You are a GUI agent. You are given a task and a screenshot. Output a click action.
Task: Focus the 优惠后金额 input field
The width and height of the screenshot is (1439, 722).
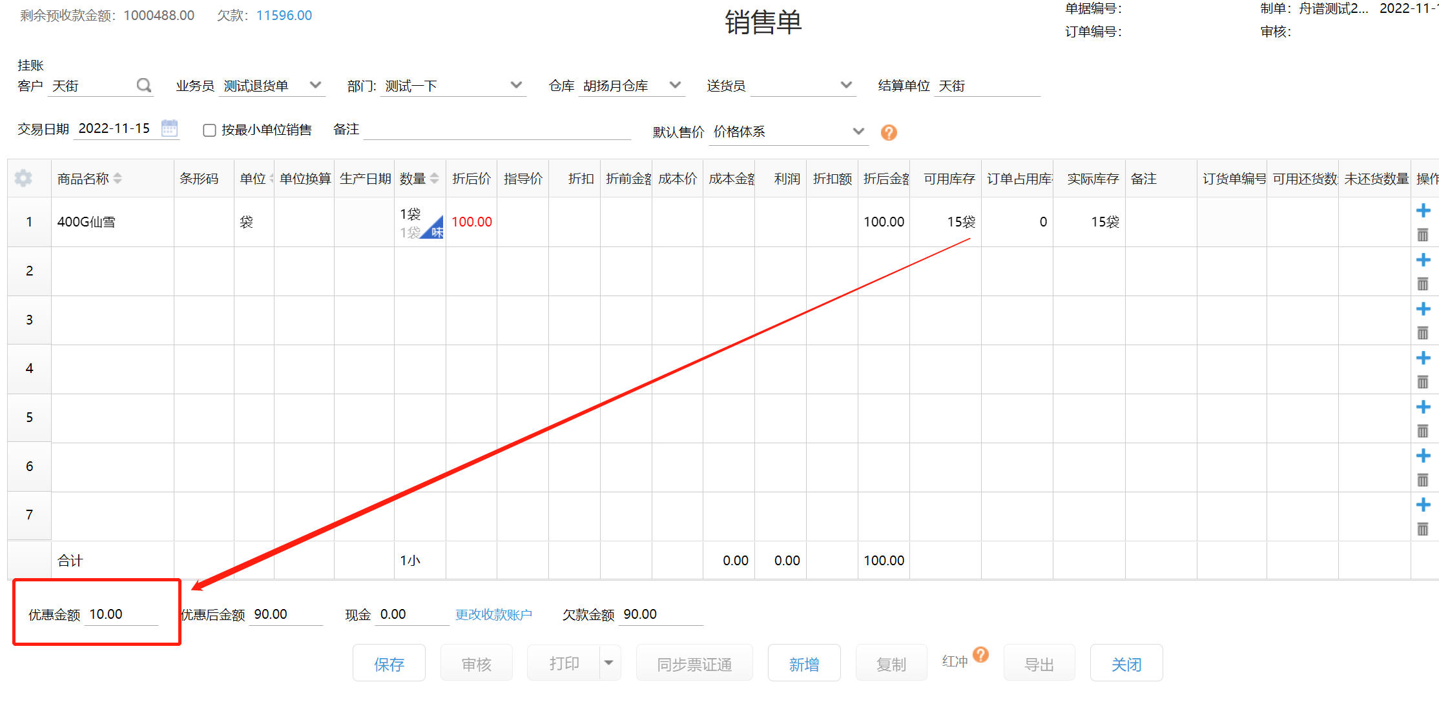286,614
